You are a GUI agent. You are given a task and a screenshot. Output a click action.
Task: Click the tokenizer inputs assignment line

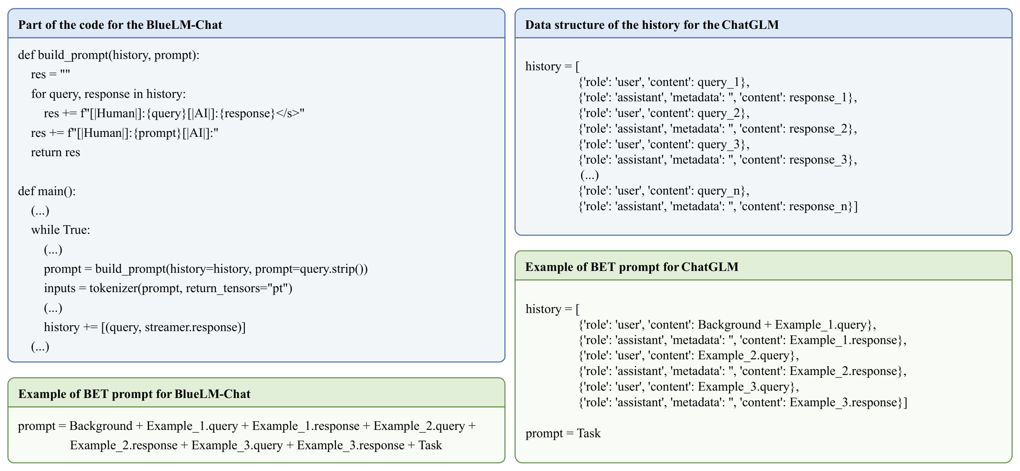click(x=168, y=289)
